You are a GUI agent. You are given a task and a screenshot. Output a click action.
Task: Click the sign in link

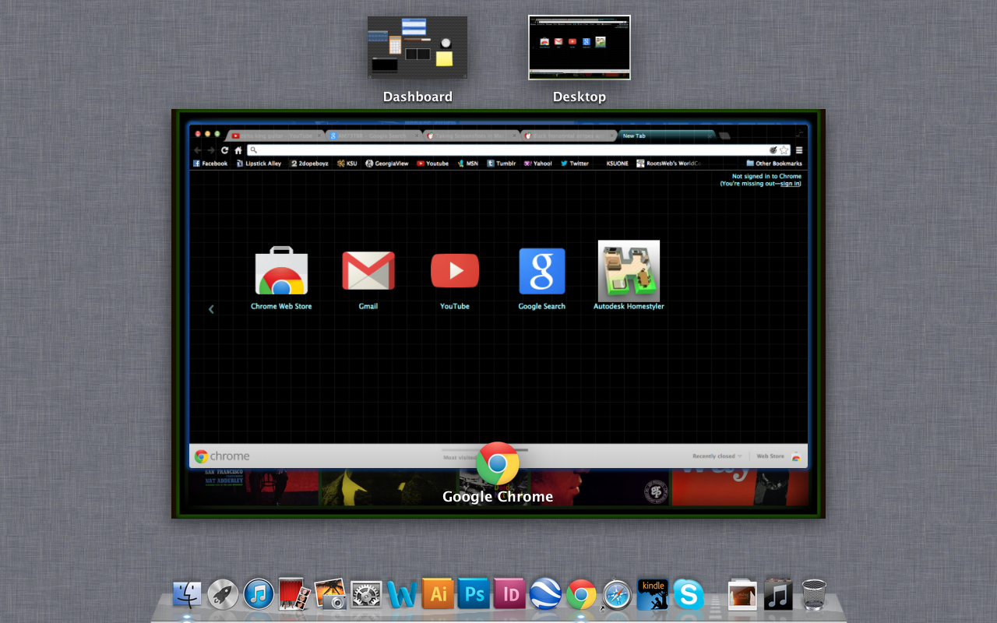click(x=790, y=184)
